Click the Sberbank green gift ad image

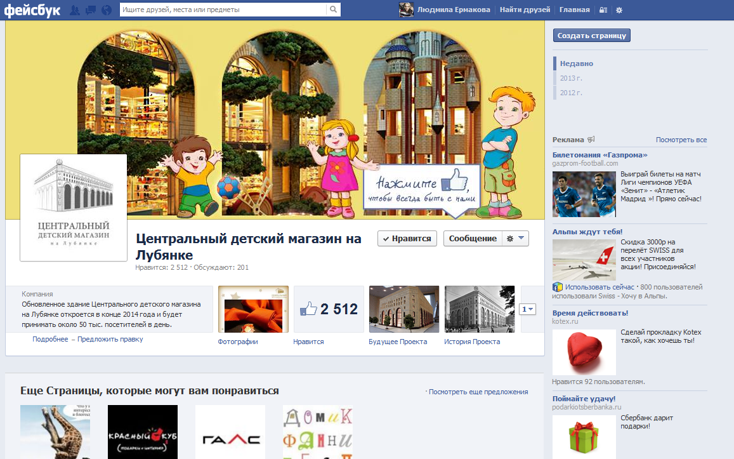click(x=584, y=437)
